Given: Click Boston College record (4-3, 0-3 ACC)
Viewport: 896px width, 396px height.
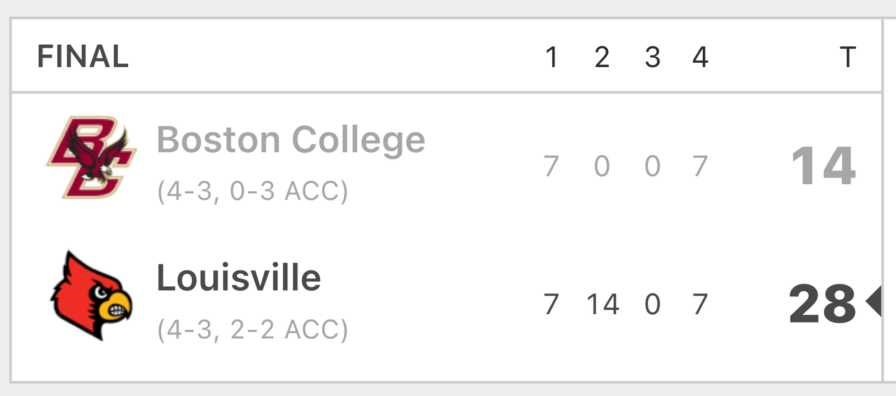Looking at the screenshot, I should (253, 191).
